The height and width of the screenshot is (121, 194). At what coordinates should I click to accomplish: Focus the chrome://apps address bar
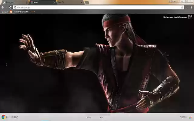point(98,7)
